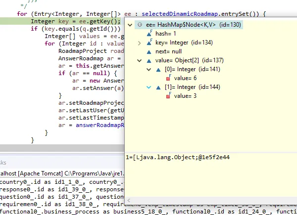
Task: Click the triangle icon beside [0]= Integer
Action: click(x=158, y=70)
